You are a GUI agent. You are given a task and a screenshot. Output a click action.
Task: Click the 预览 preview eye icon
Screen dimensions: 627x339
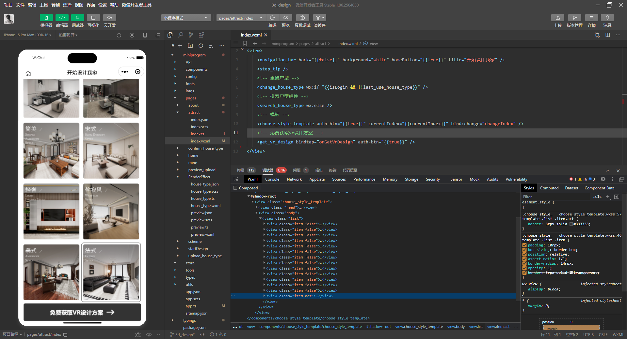pos(286,18)
